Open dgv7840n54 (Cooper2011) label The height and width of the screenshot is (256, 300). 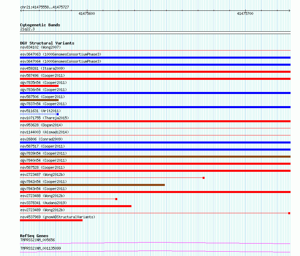pos(43,160)
